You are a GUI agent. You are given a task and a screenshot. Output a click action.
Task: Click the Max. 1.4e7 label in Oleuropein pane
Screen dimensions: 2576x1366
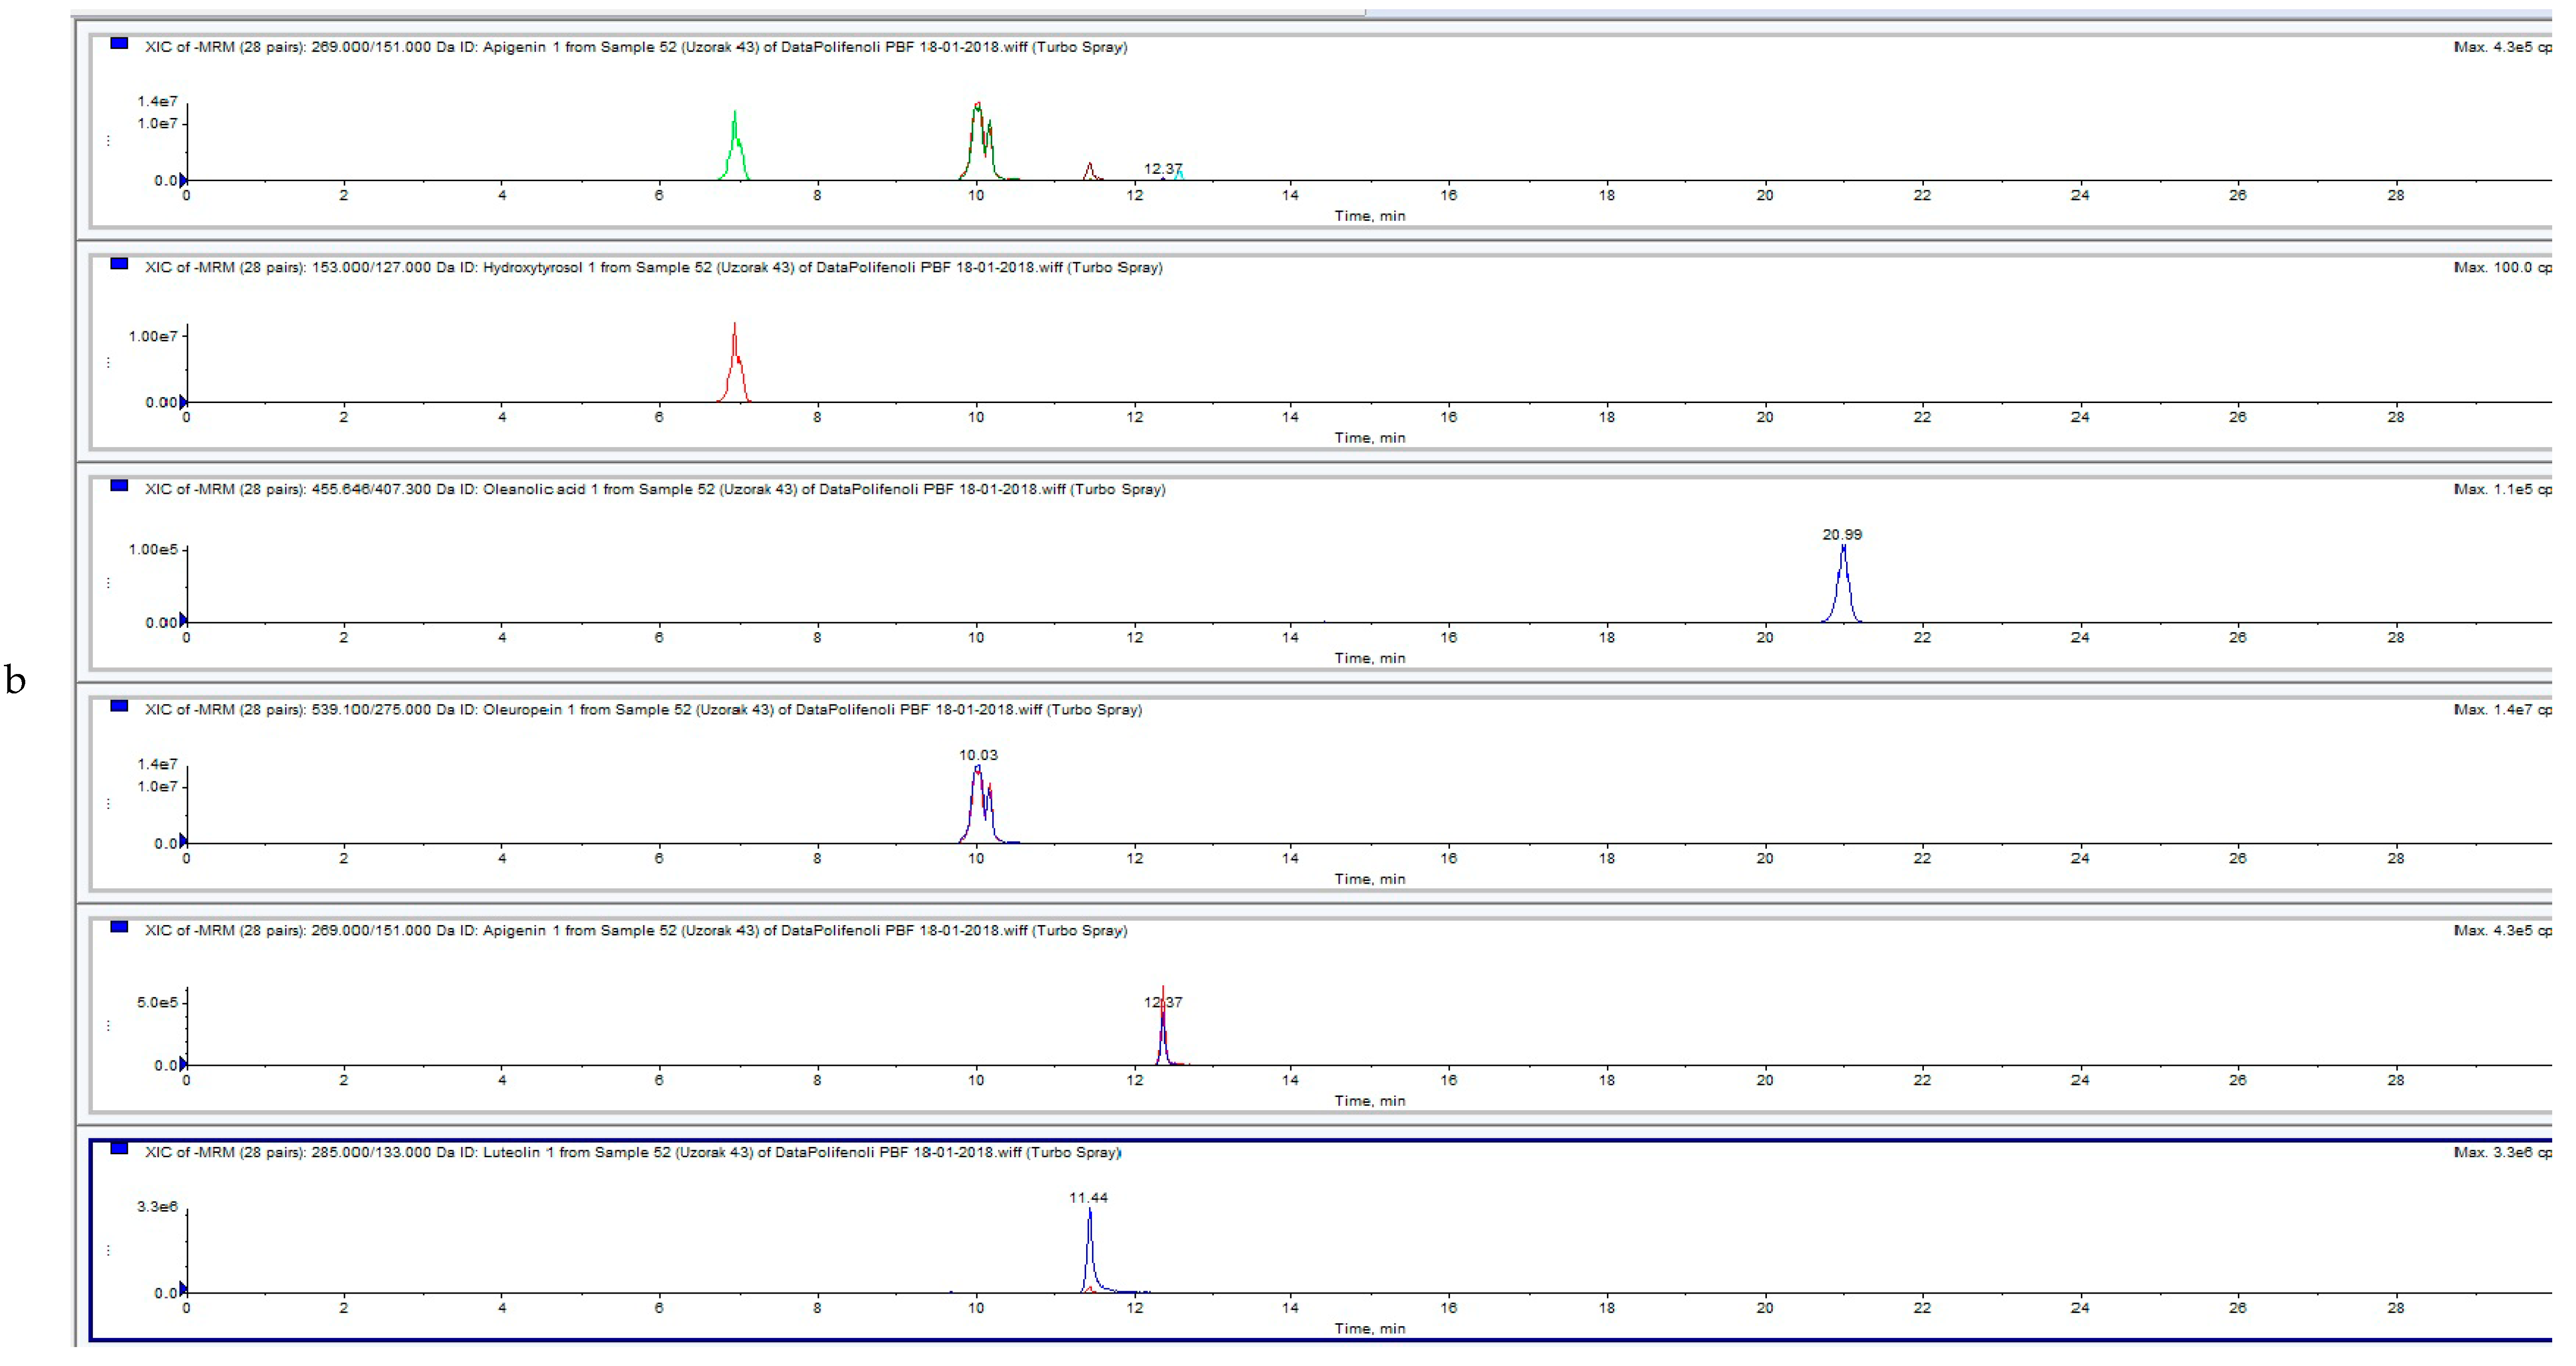tap(2497, 709)
